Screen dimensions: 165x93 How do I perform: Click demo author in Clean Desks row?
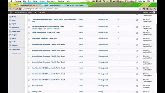click(81, 20)
